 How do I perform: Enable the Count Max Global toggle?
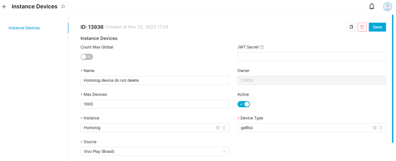86,57
